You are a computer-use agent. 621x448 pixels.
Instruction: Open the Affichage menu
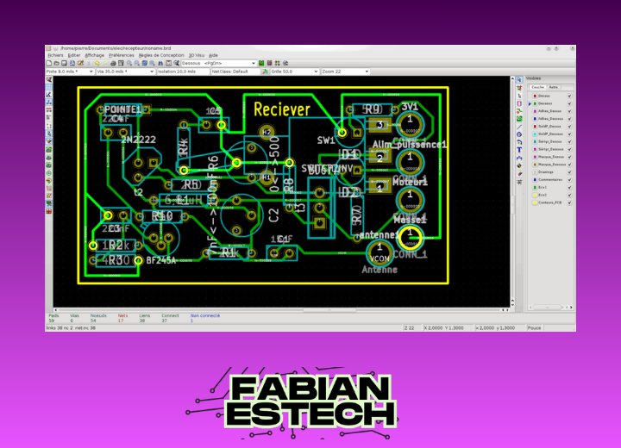pyautogui.click(x=95, y=55)
